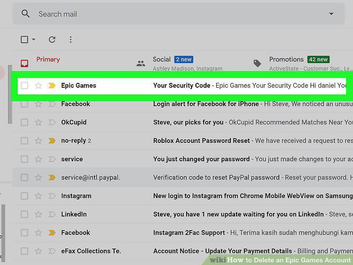This screenshot has height=265, width=353.
Task: Select the Epic Games email checkbox
Action: (x=24, y=85)
